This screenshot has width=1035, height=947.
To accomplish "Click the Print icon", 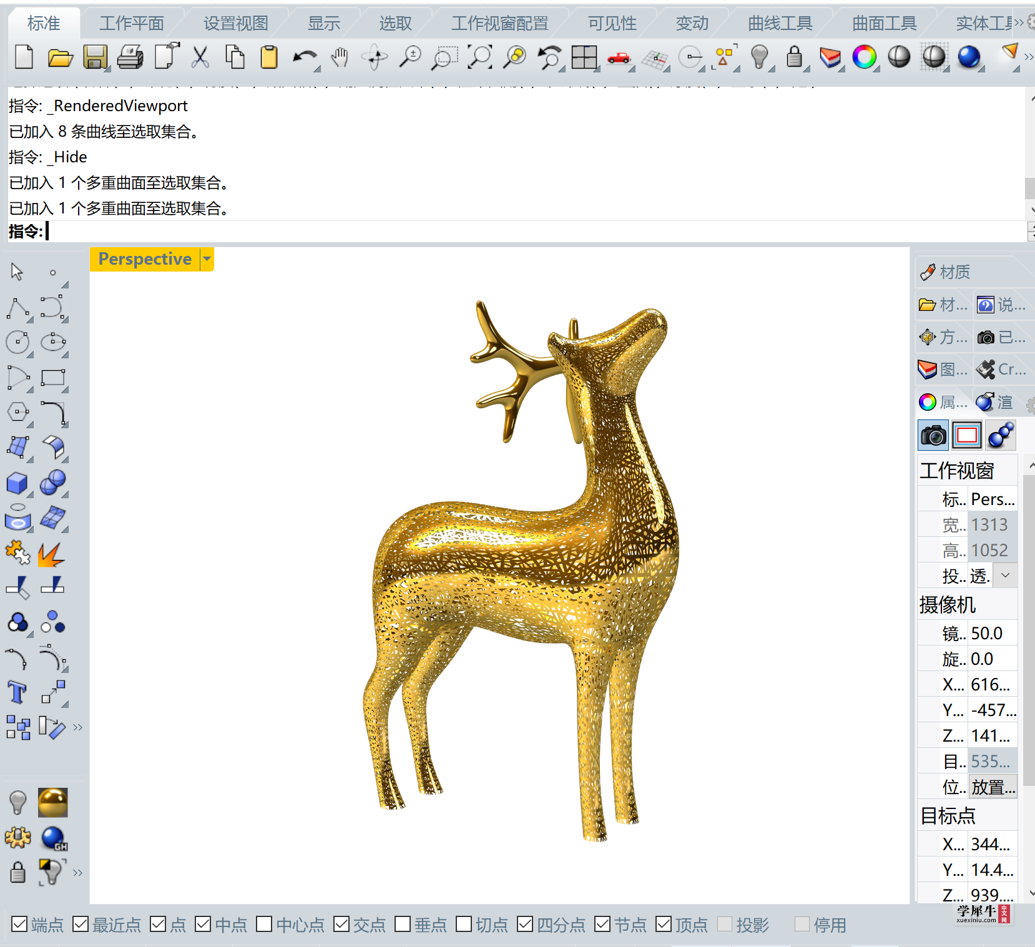I will click(x=130, y=57).
